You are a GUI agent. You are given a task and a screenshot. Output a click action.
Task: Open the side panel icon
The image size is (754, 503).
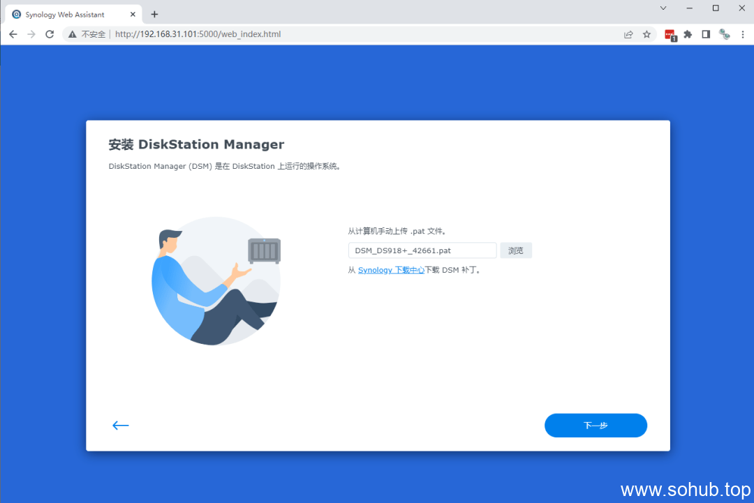point(705,33)
